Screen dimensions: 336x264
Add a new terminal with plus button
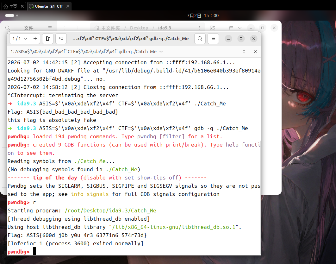coord(35,39)
